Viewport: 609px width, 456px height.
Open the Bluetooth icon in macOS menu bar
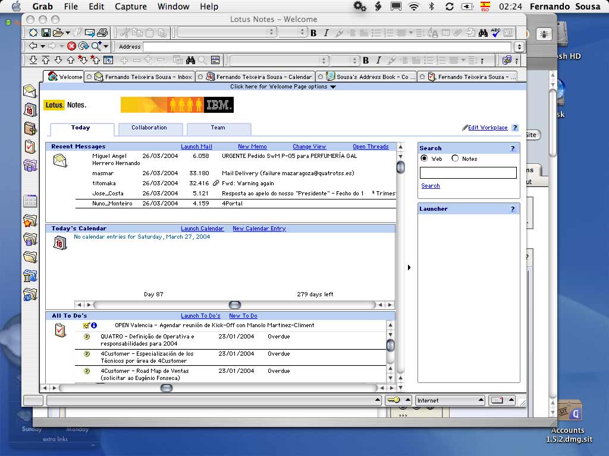click(x=431, y=6)
